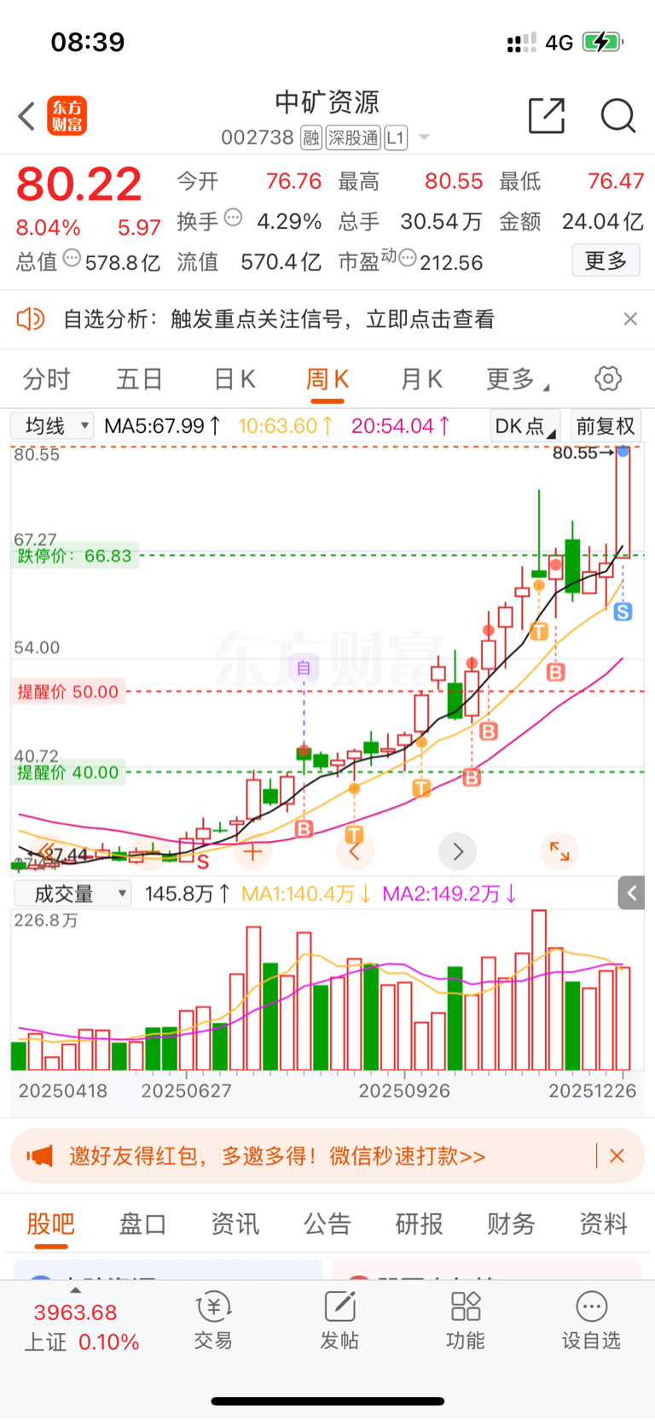Tap the L1 level badge
The height and width of the screenshot is (1420, 655).
tap(396, 137)
